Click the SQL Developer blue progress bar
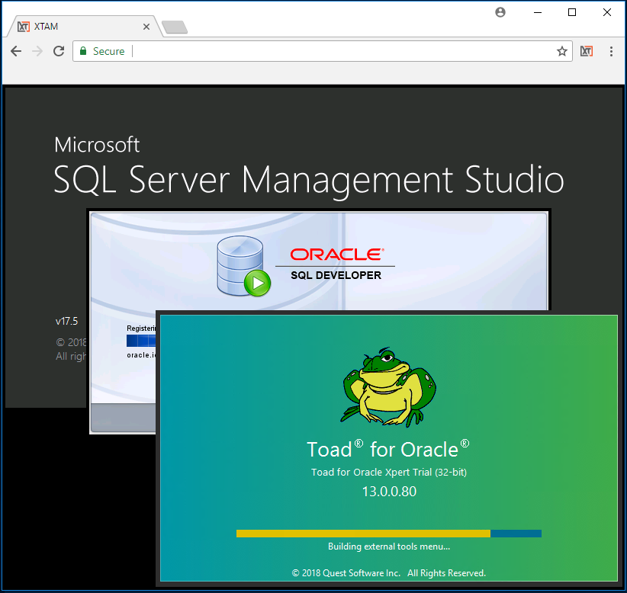 pos(142,341)
